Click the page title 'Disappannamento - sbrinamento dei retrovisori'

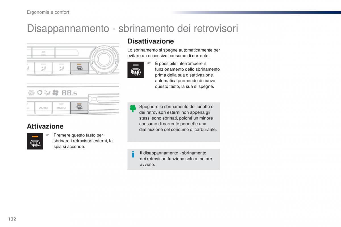pyautogui.click(x=132, y=28)
